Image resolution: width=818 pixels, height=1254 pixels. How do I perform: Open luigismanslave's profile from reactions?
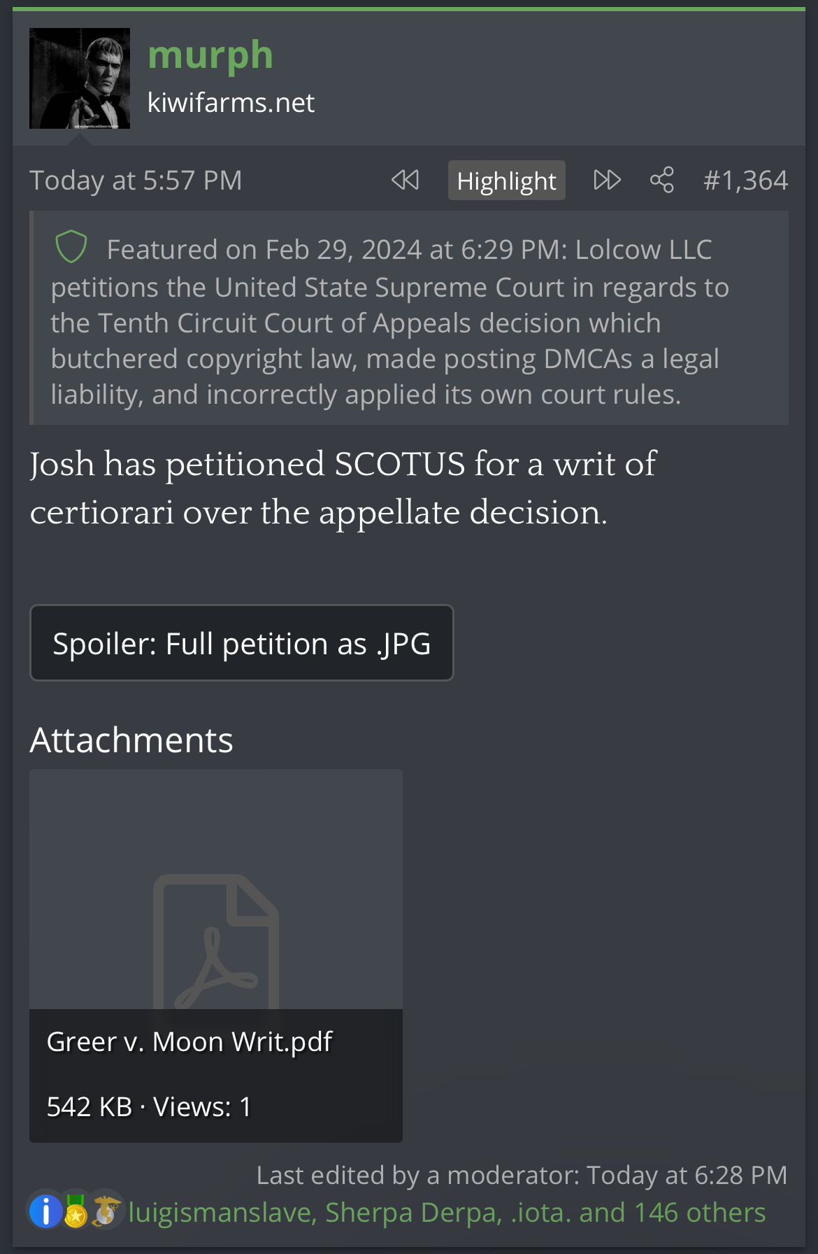click(x=220, y=1213)
